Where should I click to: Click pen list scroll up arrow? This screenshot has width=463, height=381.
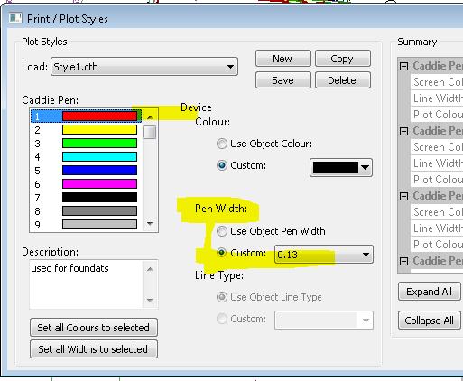pyautogui.click(x=150, y=117)
